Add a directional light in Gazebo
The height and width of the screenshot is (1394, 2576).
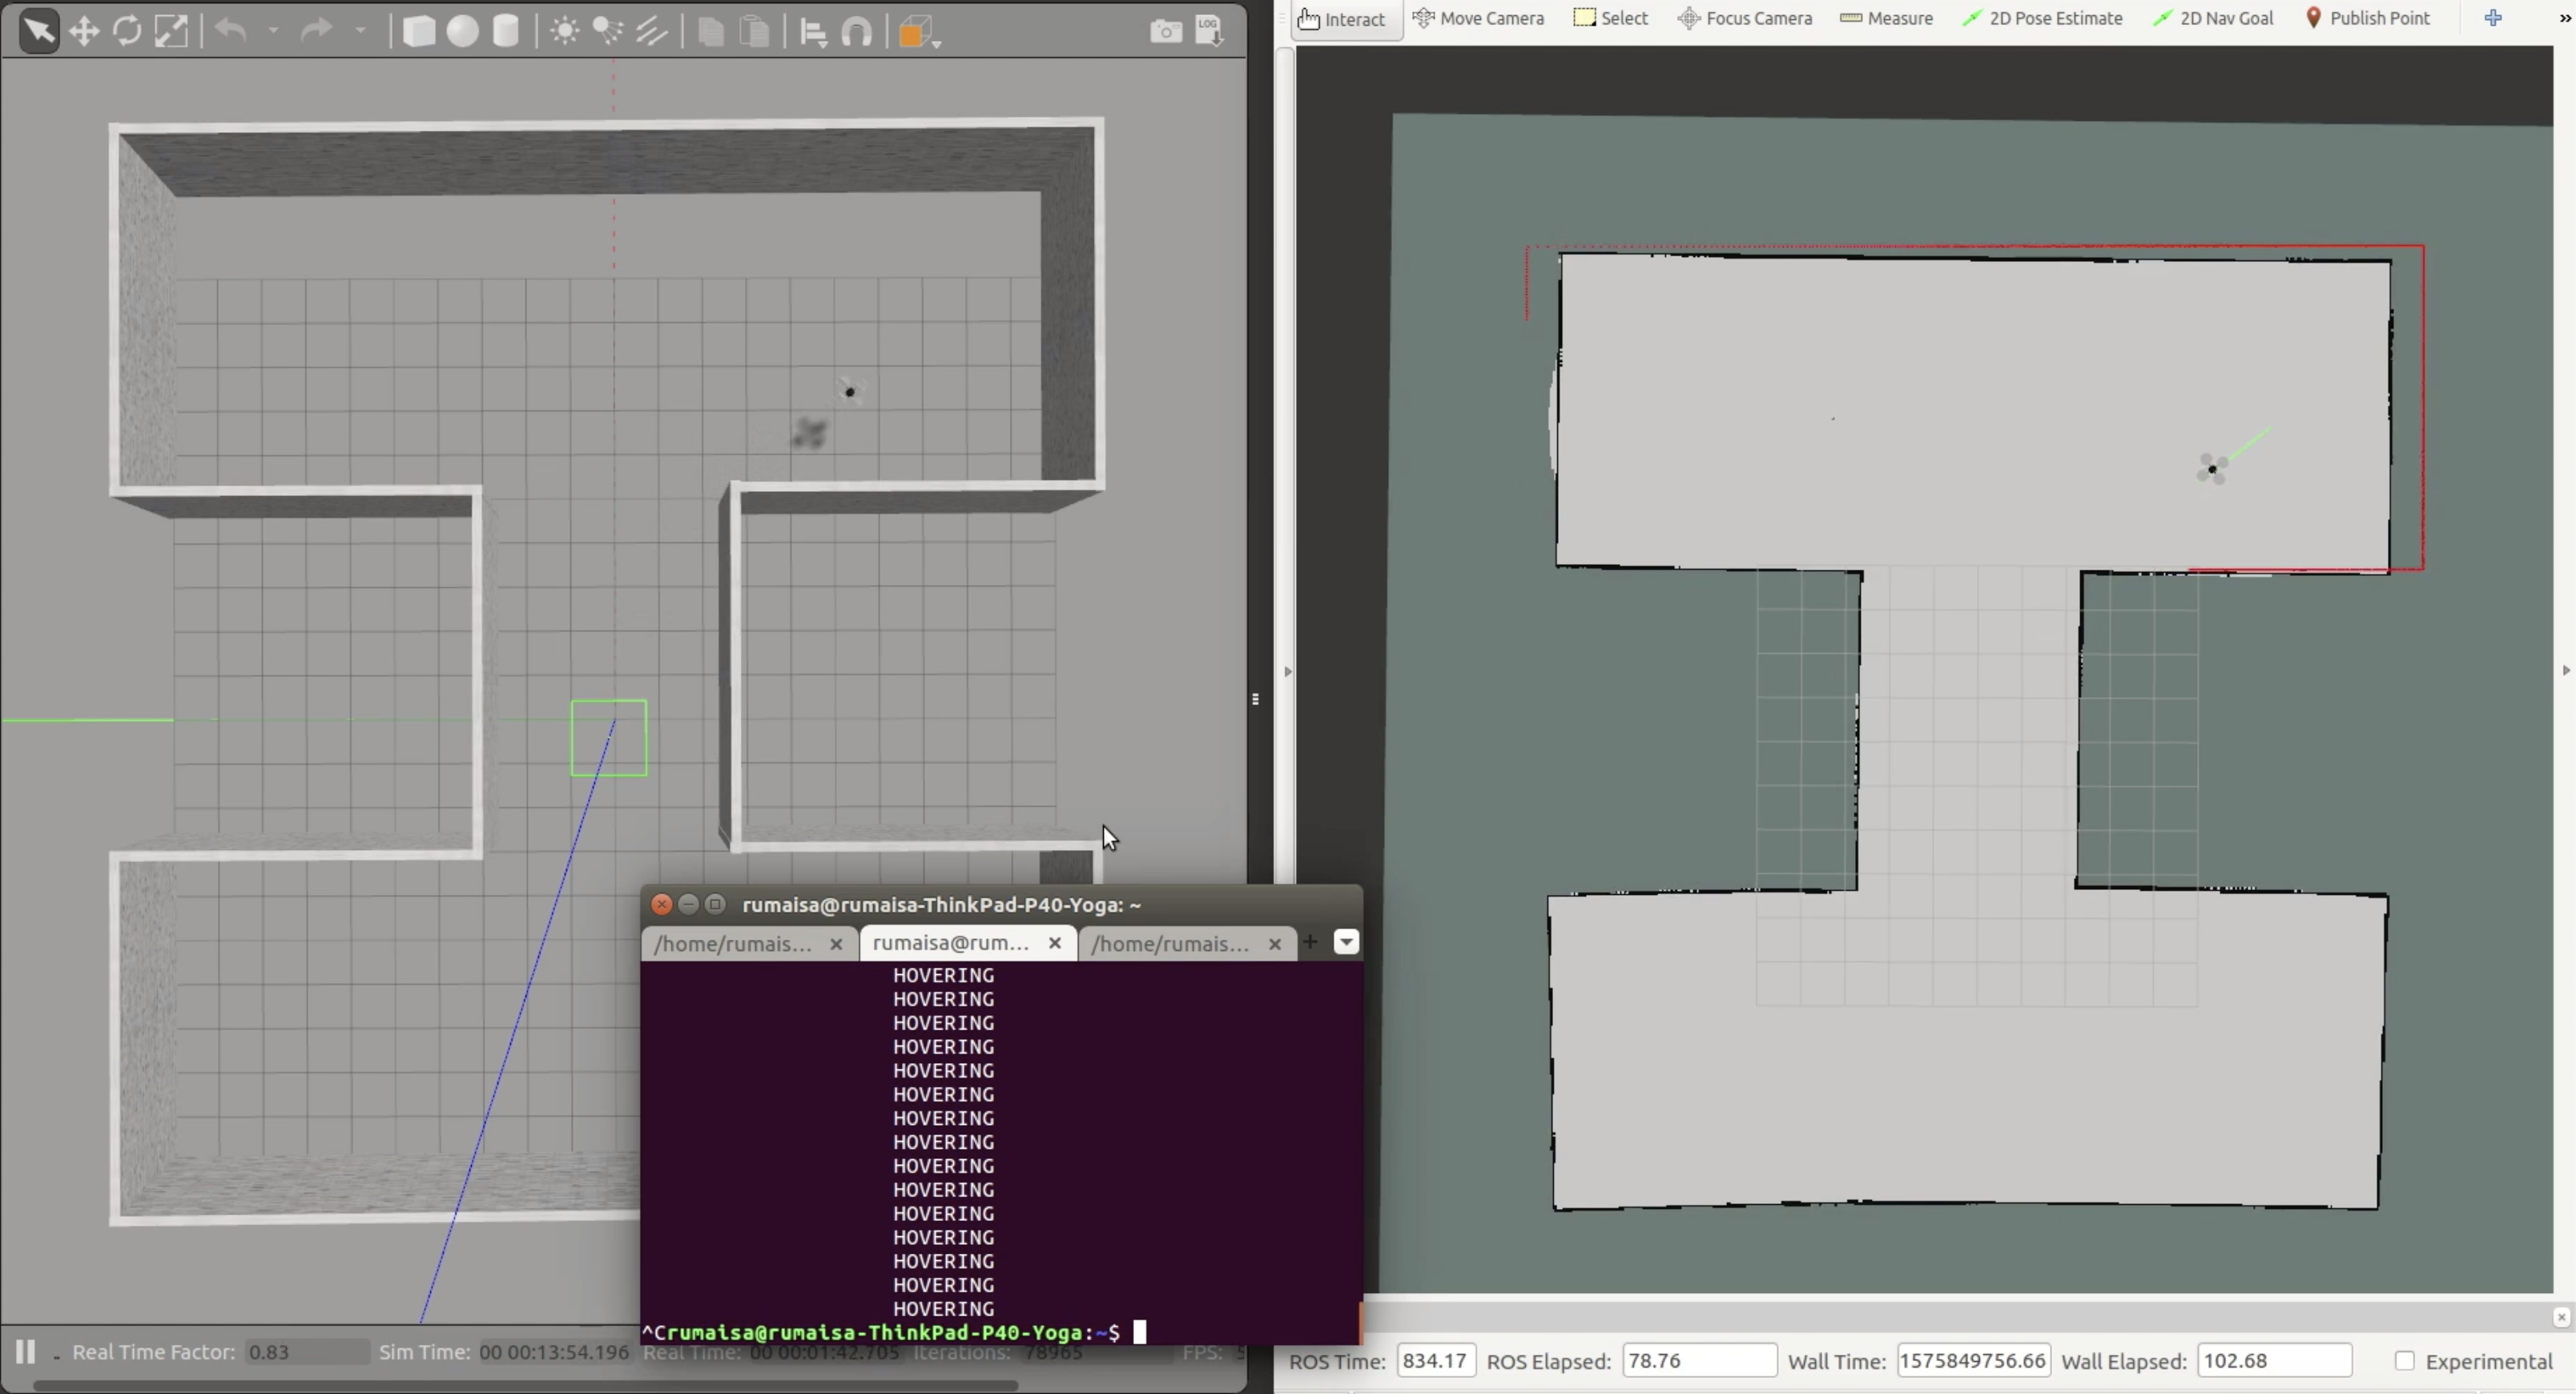click(x=652, y=32)
